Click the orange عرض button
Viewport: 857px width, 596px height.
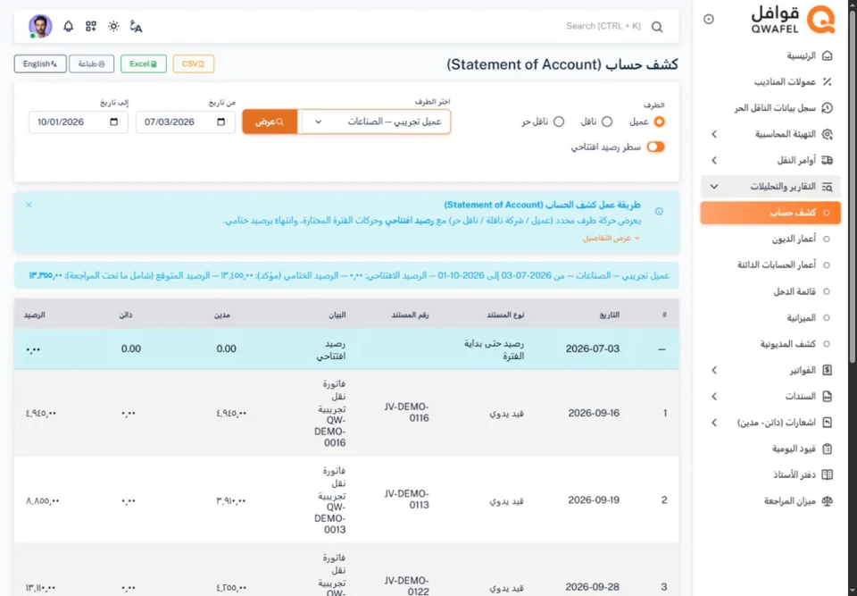[270, 122]
